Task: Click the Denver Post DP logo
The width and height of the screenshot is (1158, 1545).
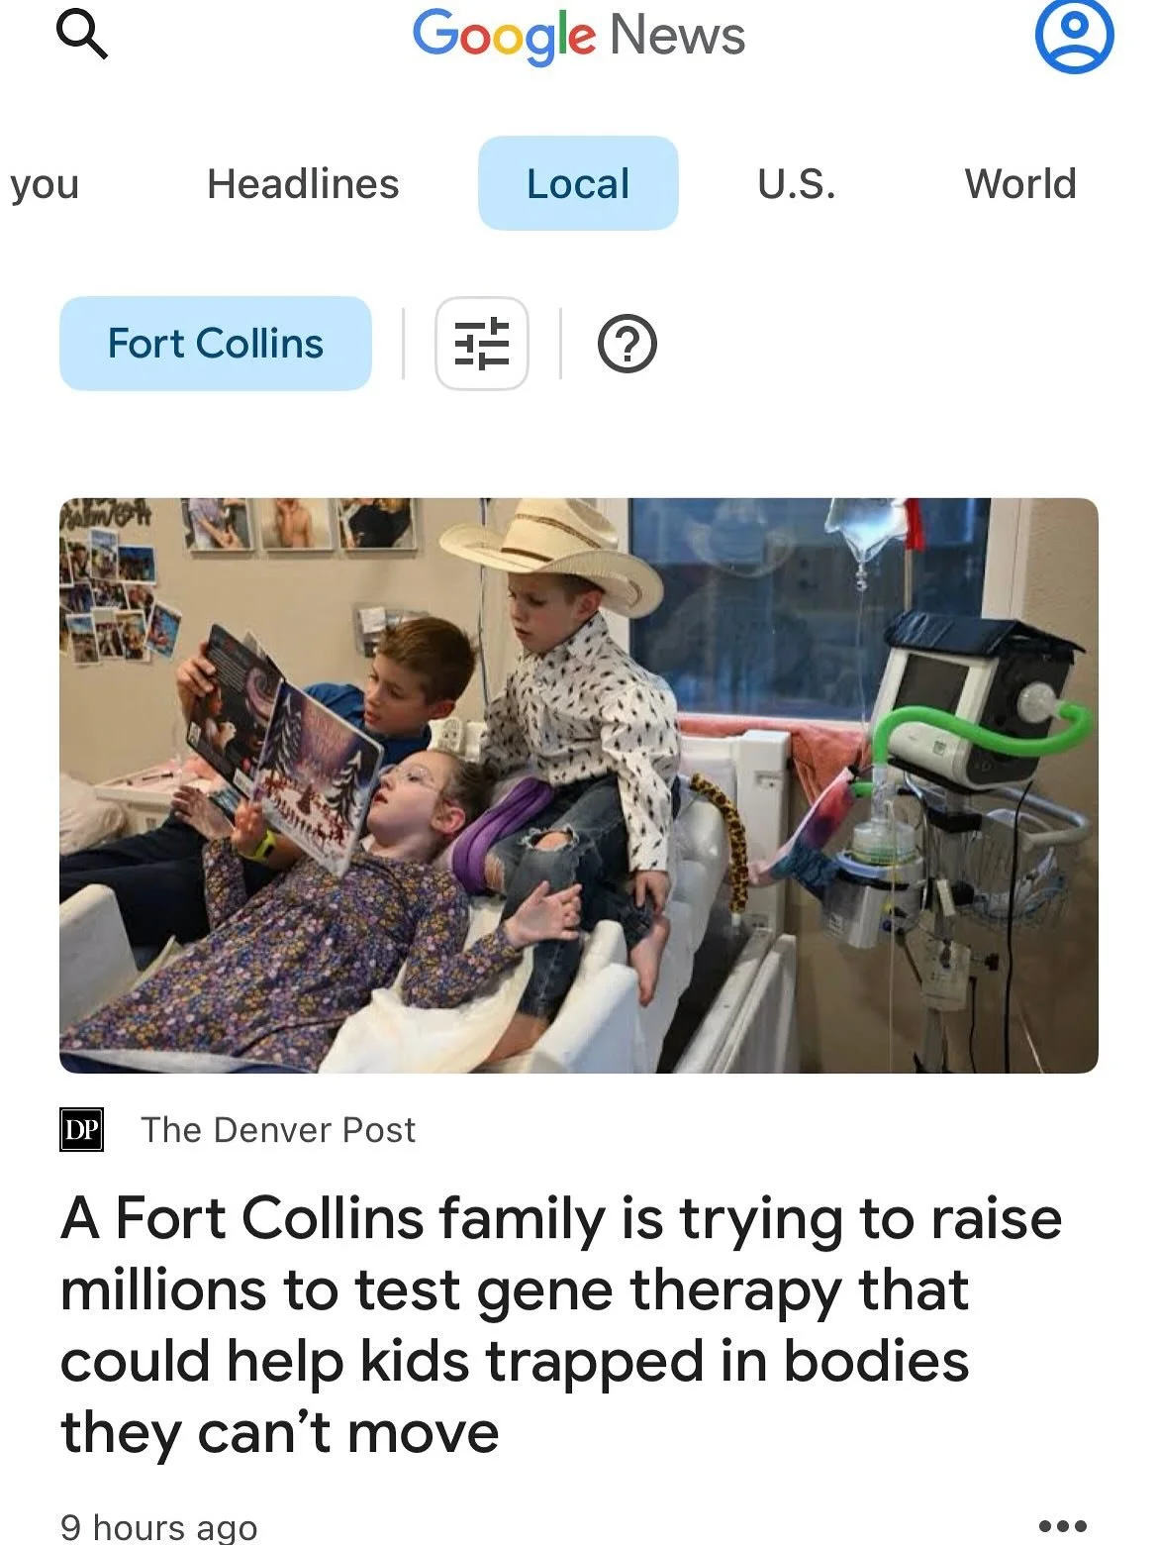Action: tap(82, 1130)
